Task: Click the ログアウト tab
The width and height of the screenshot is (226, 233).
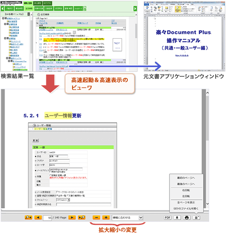Action: pos(47,3)
